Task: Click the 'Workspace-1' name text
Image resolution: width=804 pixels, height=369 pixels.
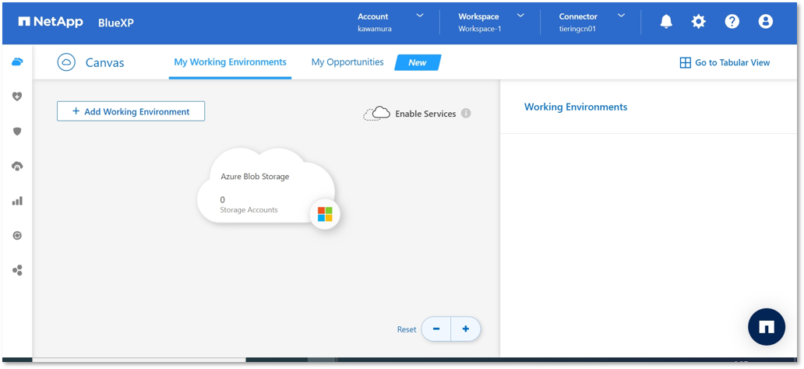Action: 479,30
